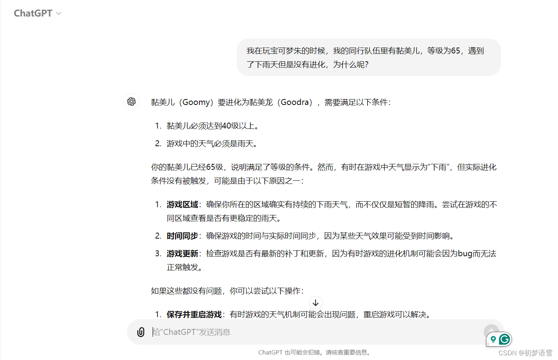Click the scroll-to-bottom arrow button
Viewport: 558px width, 360px height.
[315, 303]
